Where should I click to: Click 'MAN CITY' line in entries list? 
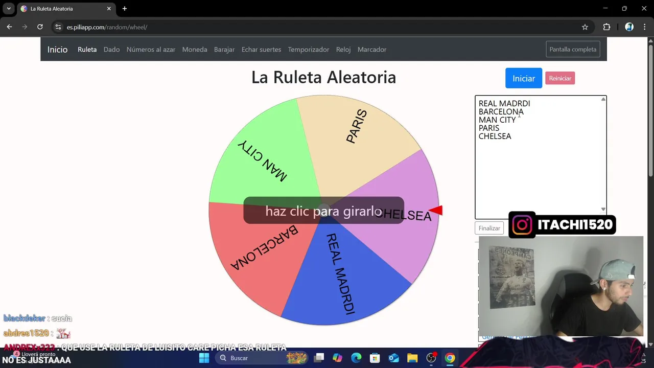(x=497, y=120)
